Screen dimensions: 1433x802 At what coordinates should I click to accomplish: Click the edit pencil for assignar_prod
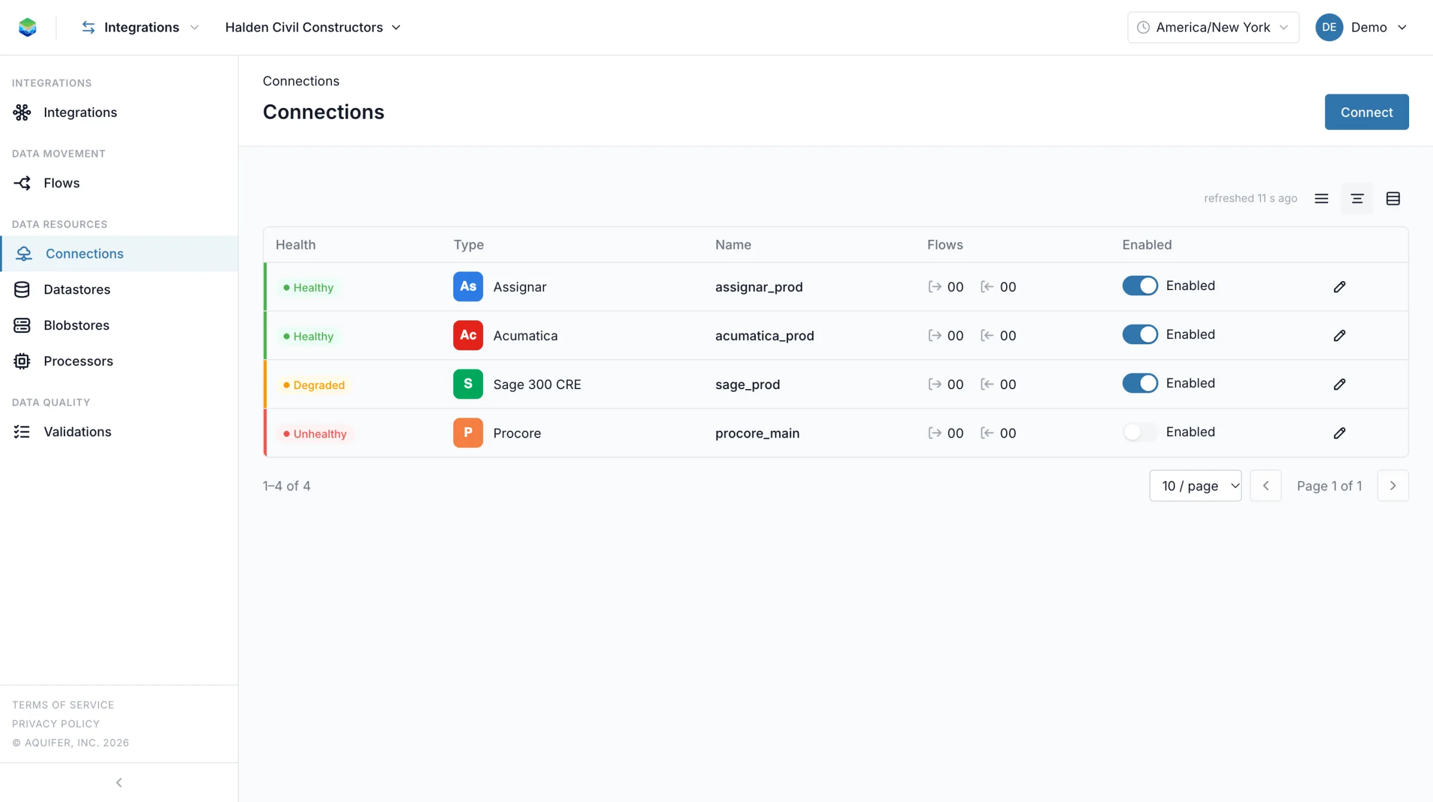(x=1339, y=287)
